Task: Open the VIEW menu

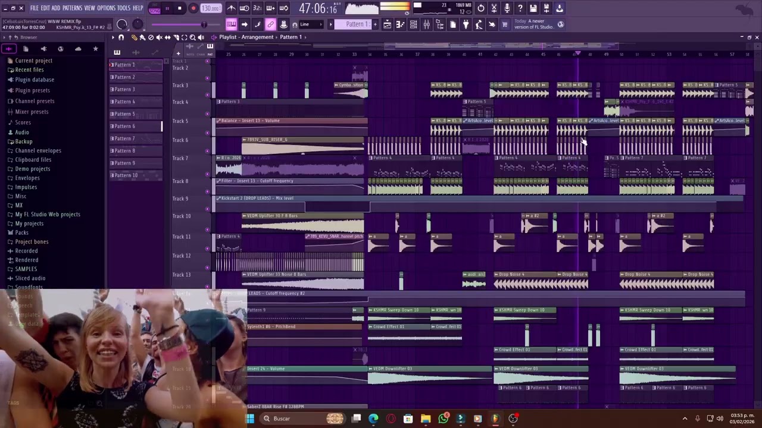Action: [89, 8]
